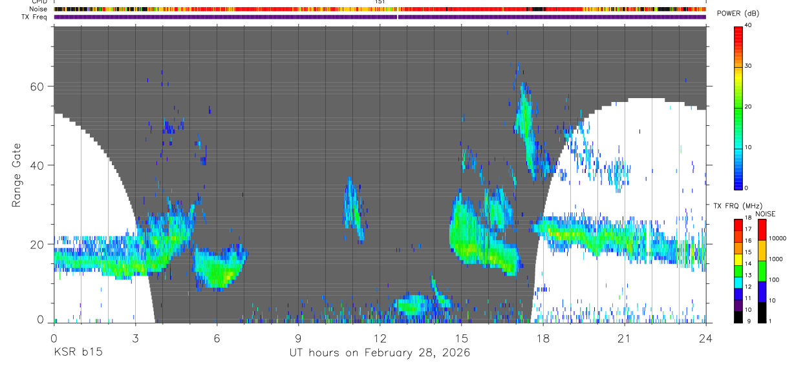The height and width of the screenshot is (366, 794).
Task: Click the 40 label on POWER color bar
Action: tap(749, 26)
